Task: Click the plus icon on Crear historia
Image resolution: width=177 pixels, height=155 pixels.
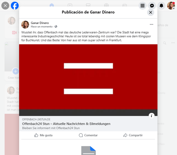Action: point(16,71)
